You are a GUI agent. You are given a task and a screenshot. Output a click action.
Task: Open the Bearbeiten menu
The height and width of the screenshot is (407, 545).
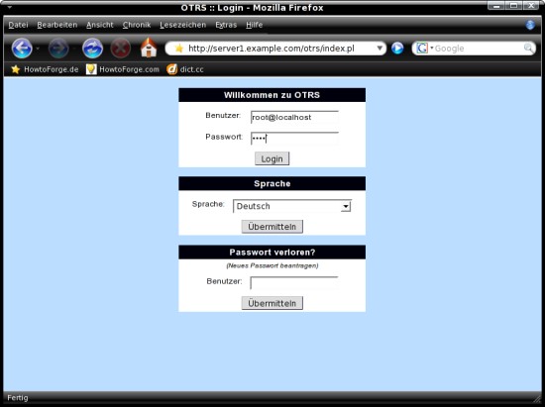57,25
